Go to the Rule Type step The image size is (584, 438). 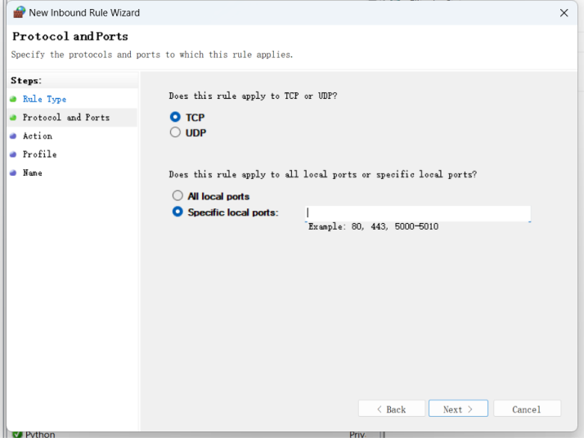pos(44,99)
